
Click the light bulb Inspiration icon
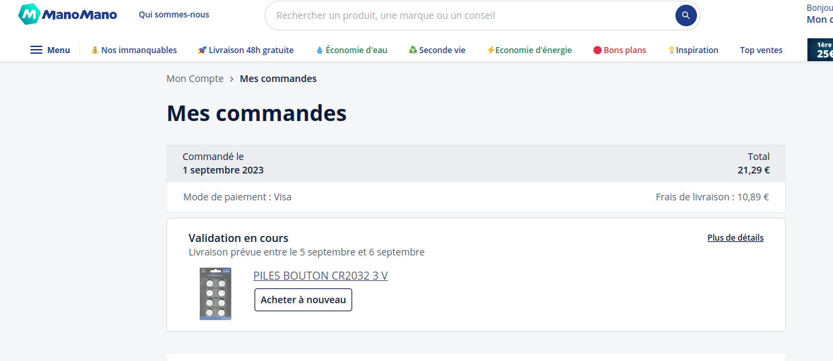pyautogui.click(x=671, y=50)
